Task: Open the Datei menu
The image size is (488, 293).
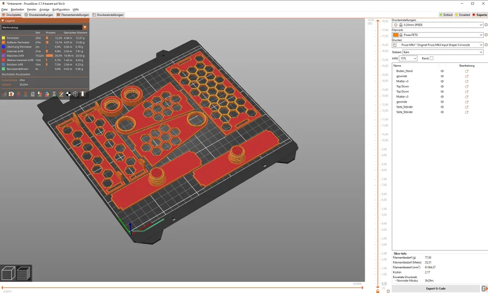Action: [x=4, y=10]
